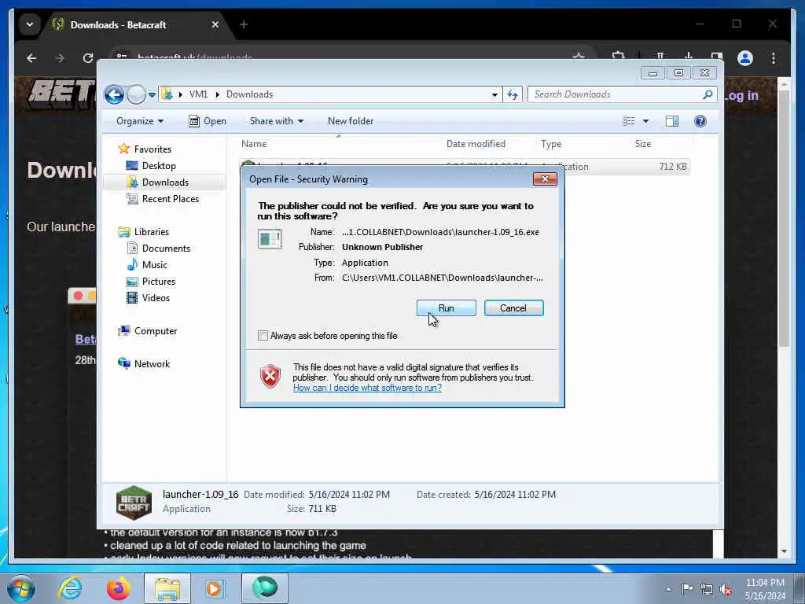Toggle Always ask before opening this file

point(263,336)
